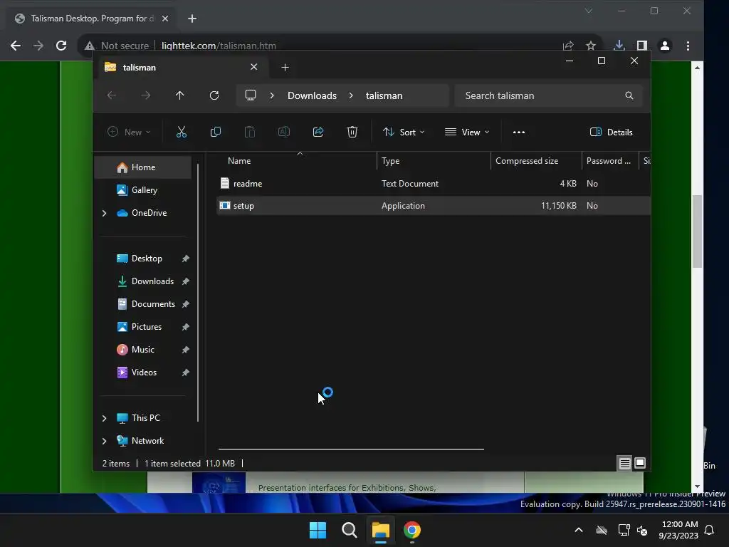Open the Sort dropdown menu
The height and width of the screenshot is (547, 729).
[404, 132]
